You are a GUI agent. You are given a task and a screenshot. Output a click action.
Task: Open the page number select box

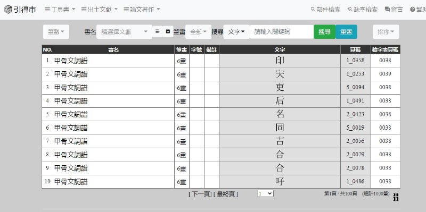tap(265, 193)
